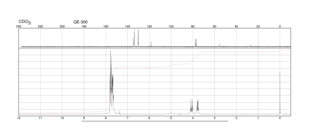Click the small peak near 7.4 ppm
311x134 pixels.
point(120,112)
